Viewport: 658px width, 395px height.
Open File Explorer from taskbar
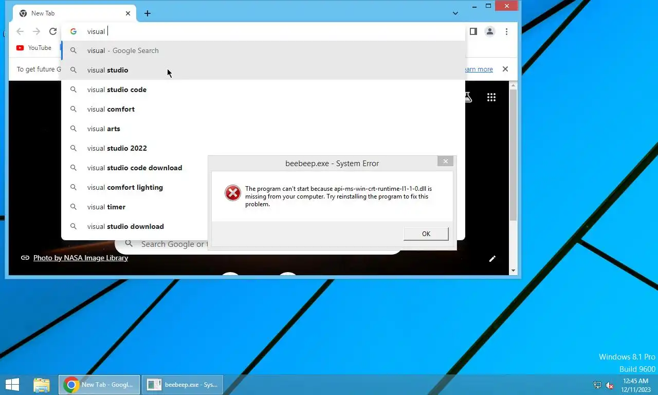pyautogui.click(x=42, y=385)
